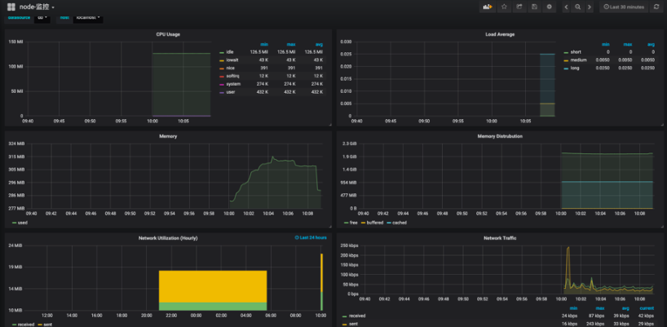Sort CPU Usage legend by avg column
This screenshot has height=327, width=667.
coord(319,44)
